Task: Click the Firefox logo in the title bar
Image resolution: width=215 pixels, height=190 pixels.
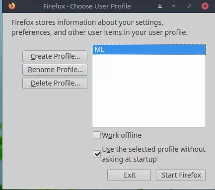Action: pyautogui.click(x=12, y=6)
